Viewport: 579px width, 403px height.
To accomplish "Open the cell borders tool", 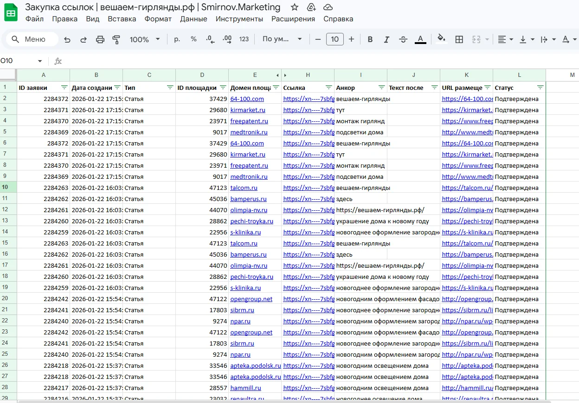I will 459,39.
